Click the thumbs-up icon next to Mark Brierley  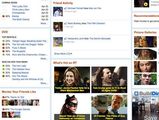pos(66,23)
